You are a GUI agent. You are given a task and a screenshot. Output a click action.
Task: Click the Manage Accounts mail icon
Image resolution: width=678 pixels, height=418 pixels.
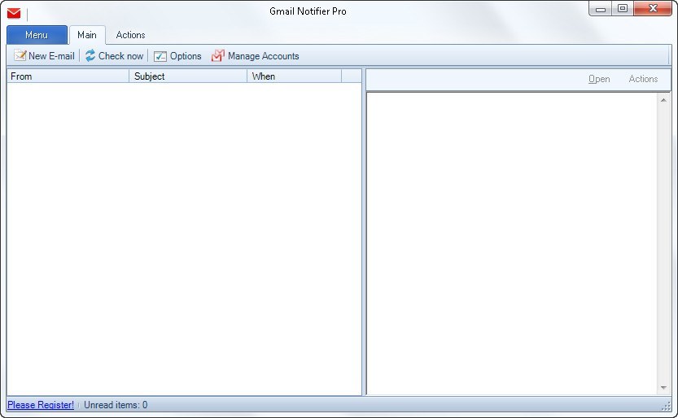(218, 55)
